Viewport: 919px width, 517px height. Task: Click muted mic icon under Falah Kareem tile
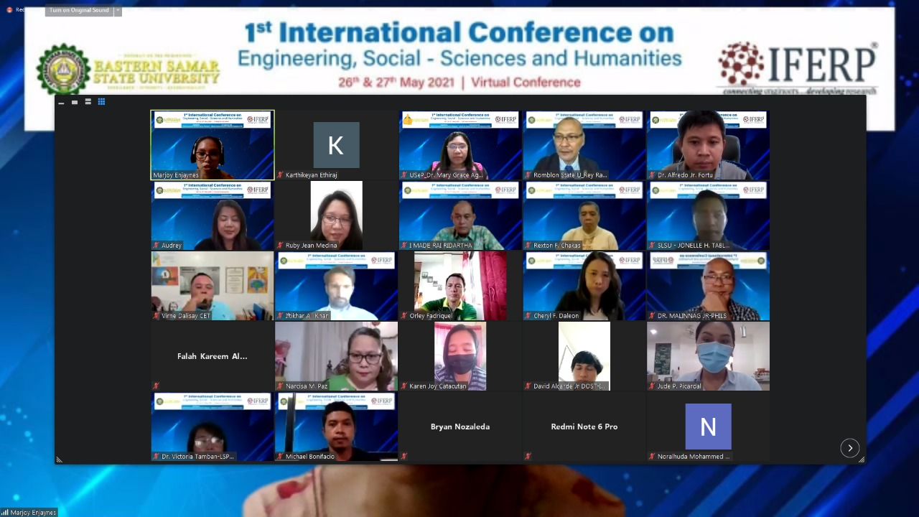pyautogui.click(x=156, y=386)
